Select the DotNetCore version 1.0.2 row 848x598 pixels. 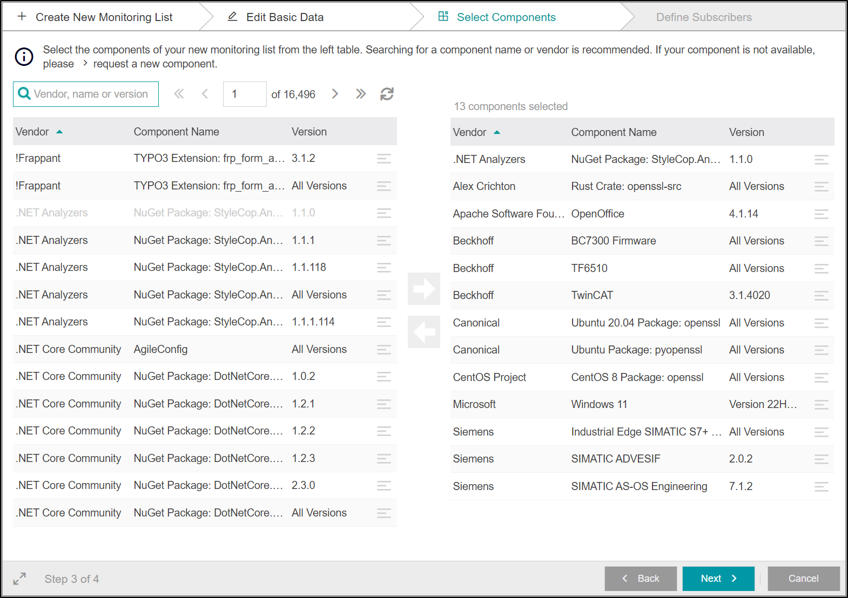point(205,376)
